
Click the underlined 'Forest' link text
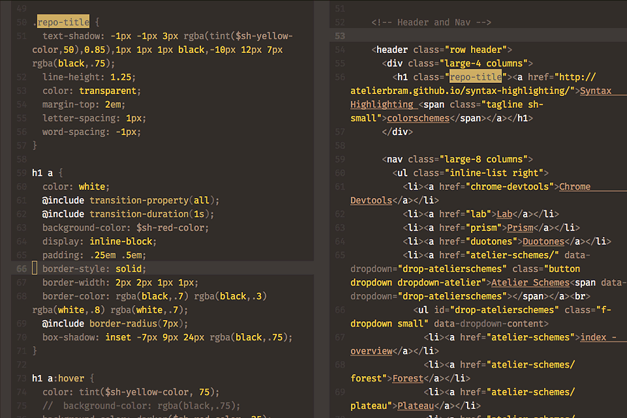(x=408, y=378)
